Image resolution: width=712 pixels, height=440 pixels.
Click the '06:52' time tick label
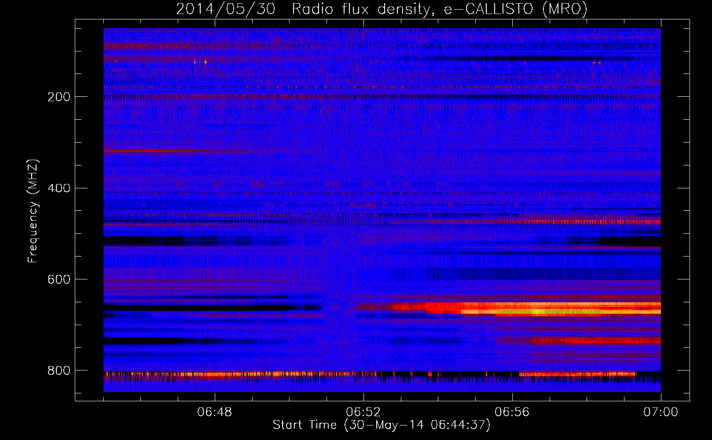click(x=363, y=412)
